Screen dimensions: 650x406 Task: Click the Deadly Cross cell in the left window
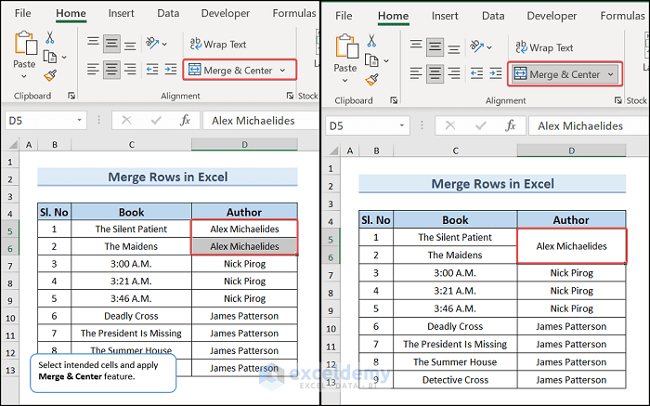[132, 316]
